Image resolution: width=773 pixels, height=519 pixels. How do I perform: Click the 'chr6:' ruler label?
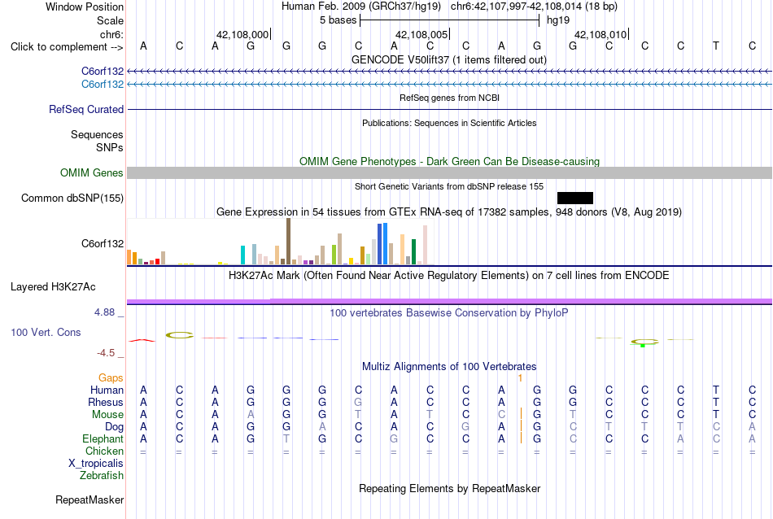tap(112, 34)
